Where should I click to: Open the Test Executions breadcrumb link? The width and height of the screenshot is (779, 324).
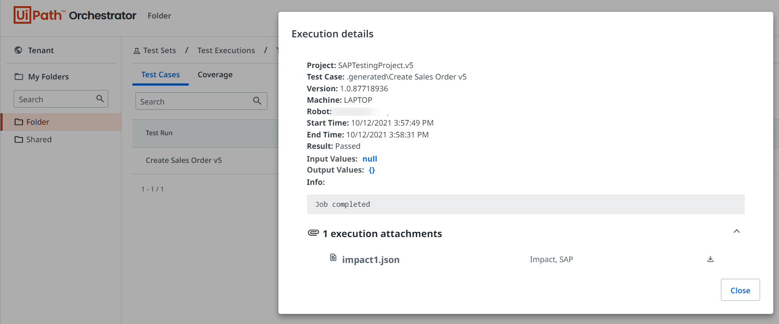[226, 50]
